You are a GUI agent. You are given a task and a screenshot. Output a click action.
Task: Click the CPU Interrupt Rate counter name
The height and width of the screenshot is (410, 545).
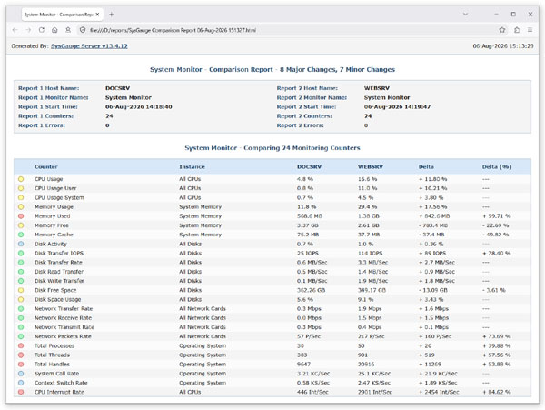pyautogui.click(x=59, y=392)
